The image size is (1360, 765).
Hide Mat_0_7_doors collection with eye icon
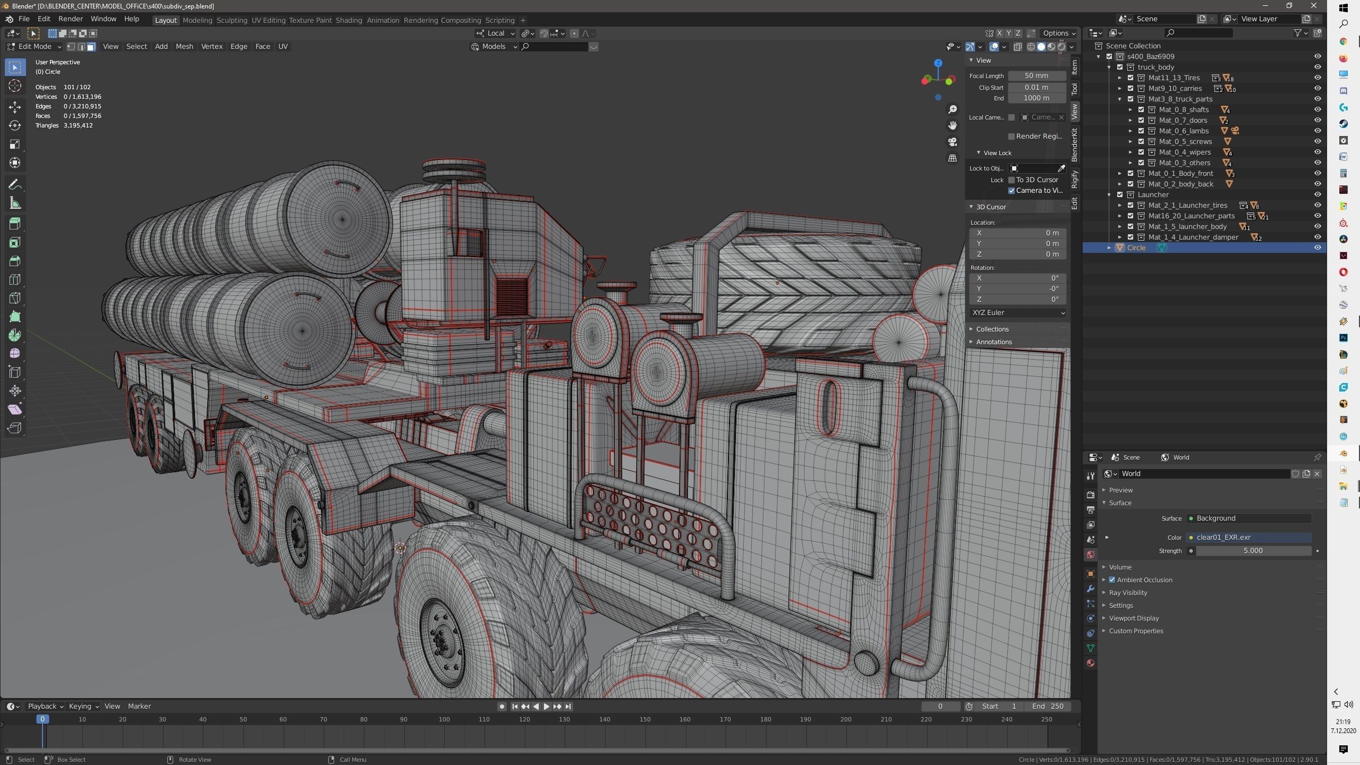(x=1317, y=120)
